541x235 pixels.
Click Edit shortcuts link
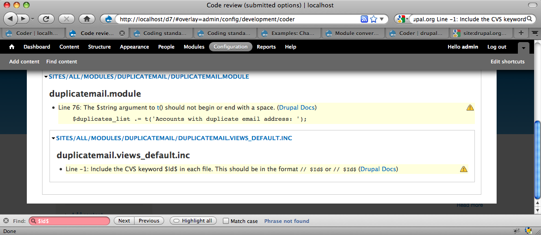click(x=508, y=62)
